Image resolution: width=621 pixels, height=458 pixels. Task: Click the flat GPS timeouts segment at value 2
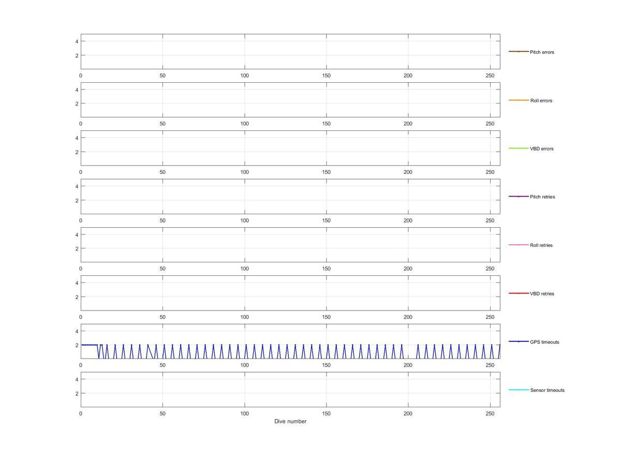pos(90,345)
